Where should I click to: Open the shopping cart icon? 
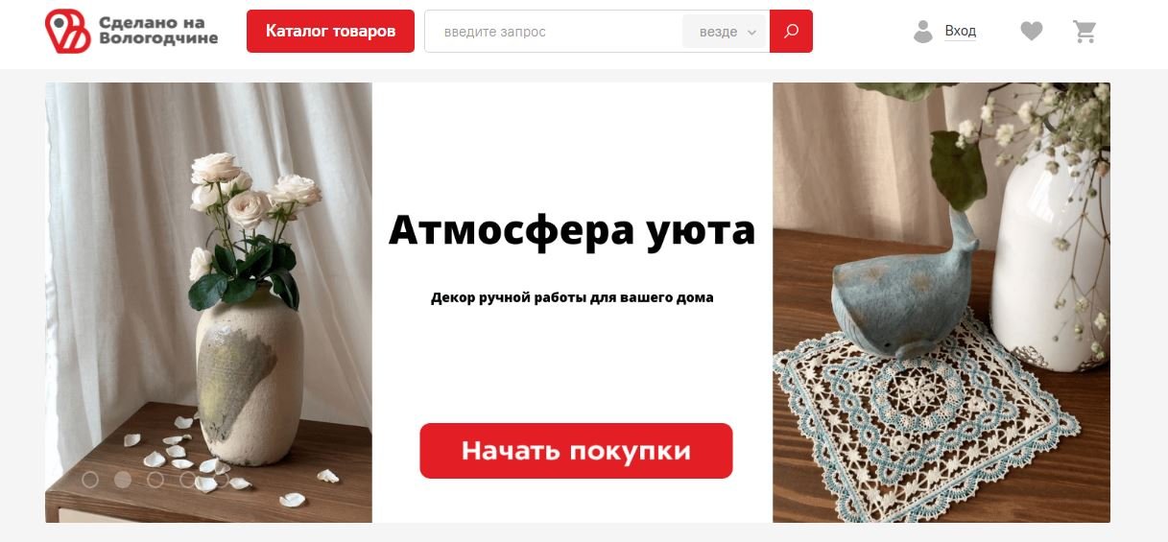click(x=1085, y=32)
